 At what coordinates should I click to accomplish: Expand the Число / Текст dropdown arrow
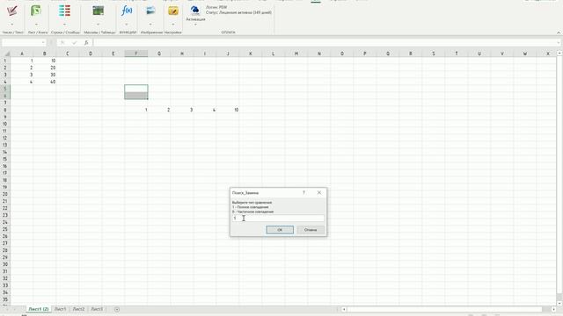(x=12, y=25)
